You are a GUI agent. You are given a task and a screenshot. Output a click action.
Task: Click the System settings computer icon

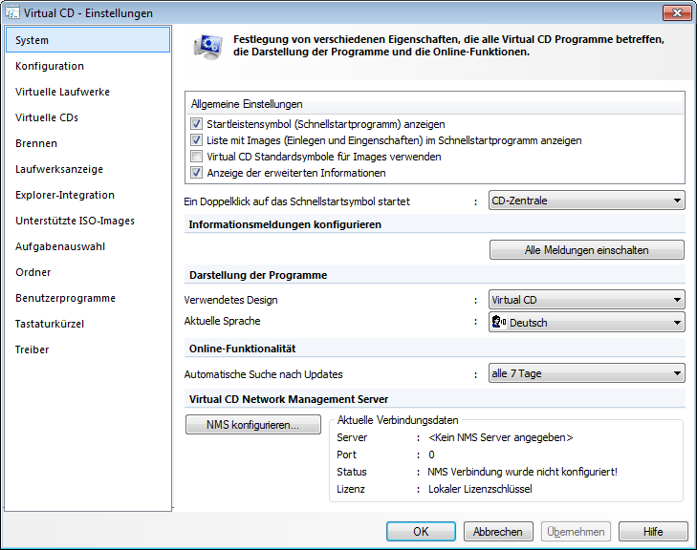[208, 47]
